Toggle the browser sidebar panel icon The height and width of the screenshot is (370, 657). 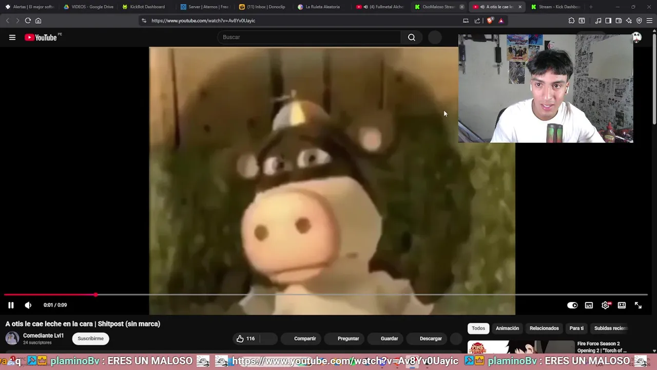pos(608,21)
